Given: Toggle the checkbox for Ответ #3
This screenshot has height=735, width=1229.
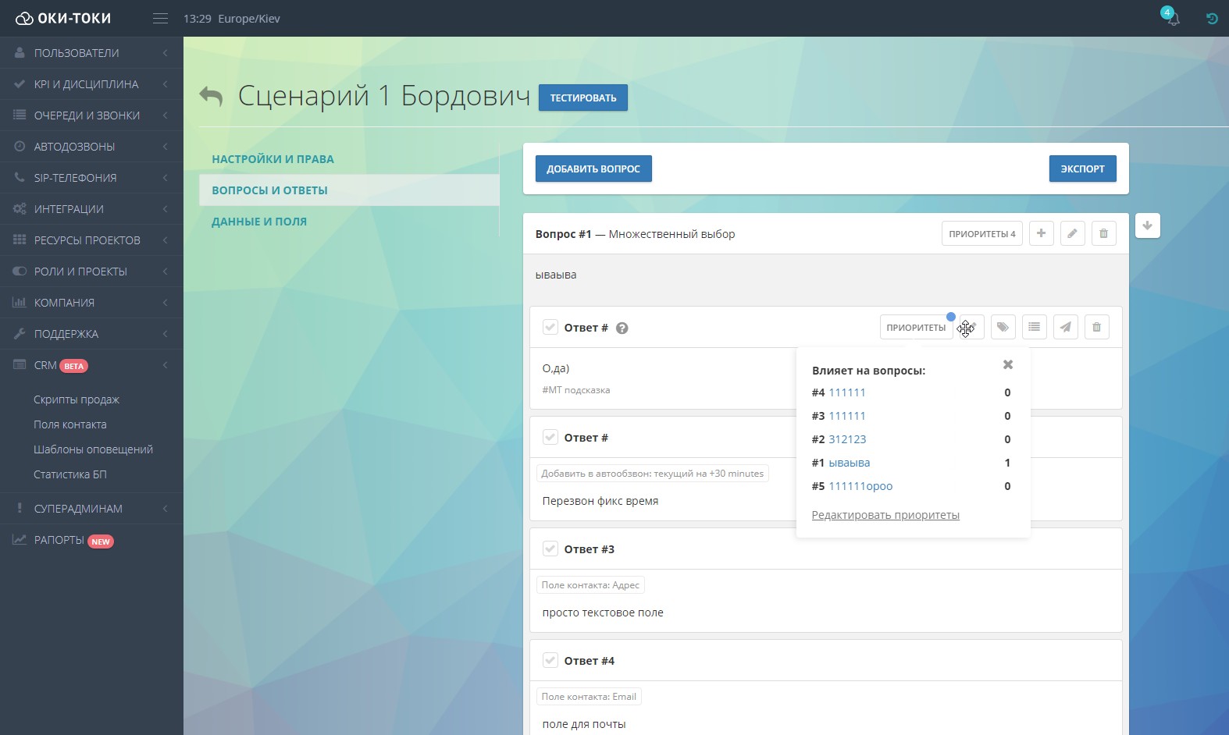Looking at the screenshot, I should click(550, 549).
